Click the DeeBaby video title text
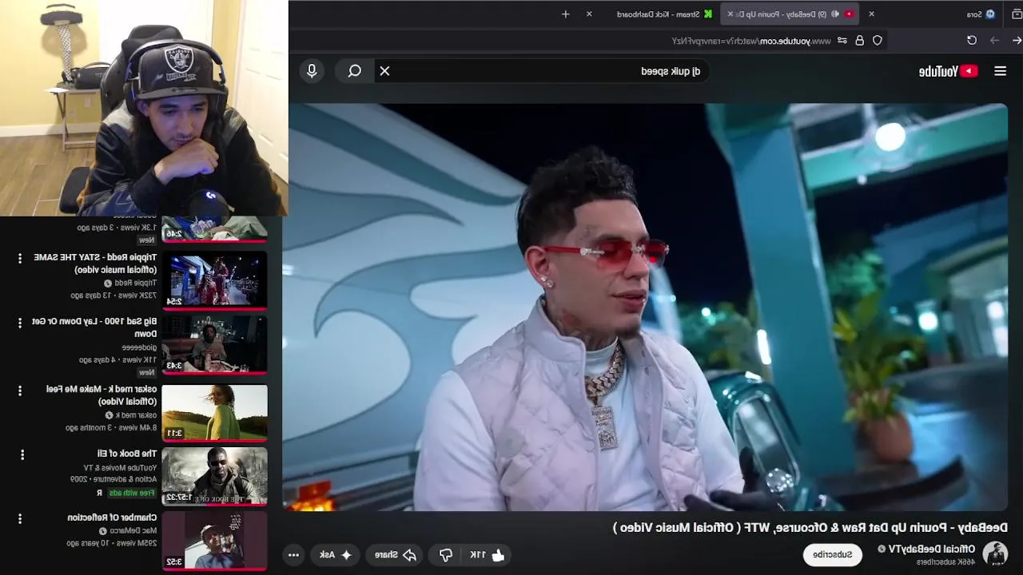This screenshot has width=1023, height=575. (810, 527)
